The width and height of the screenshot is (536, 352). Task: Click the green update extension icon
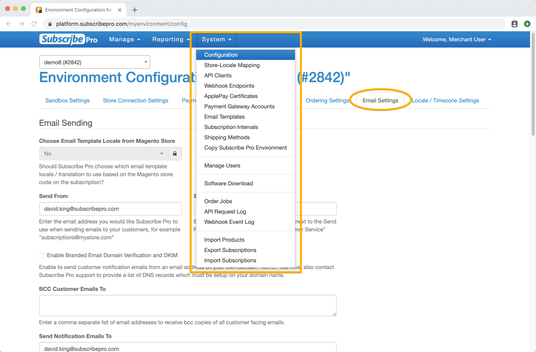(x=527, y=24)
